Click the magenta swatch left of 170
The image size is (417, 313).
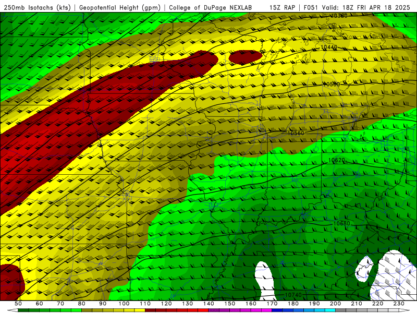(x=266, y=310)
